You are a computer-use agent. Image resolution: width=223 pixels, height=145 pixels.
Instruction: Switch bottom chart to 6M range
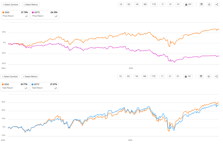pyautogui.click(x=145, y=76)
